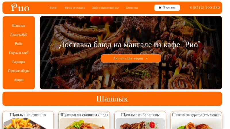
Task: Go to Акции in the sidebar
Action: pyautogui.click(x=19, y=80)
